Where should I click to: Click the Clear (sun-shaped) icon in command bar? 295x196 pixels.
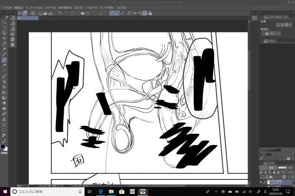point(72,13)
